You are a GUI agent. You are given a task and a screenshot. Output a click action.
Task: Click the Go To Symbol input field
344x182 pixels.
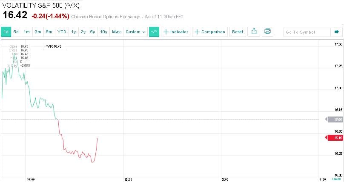point(307,32)
